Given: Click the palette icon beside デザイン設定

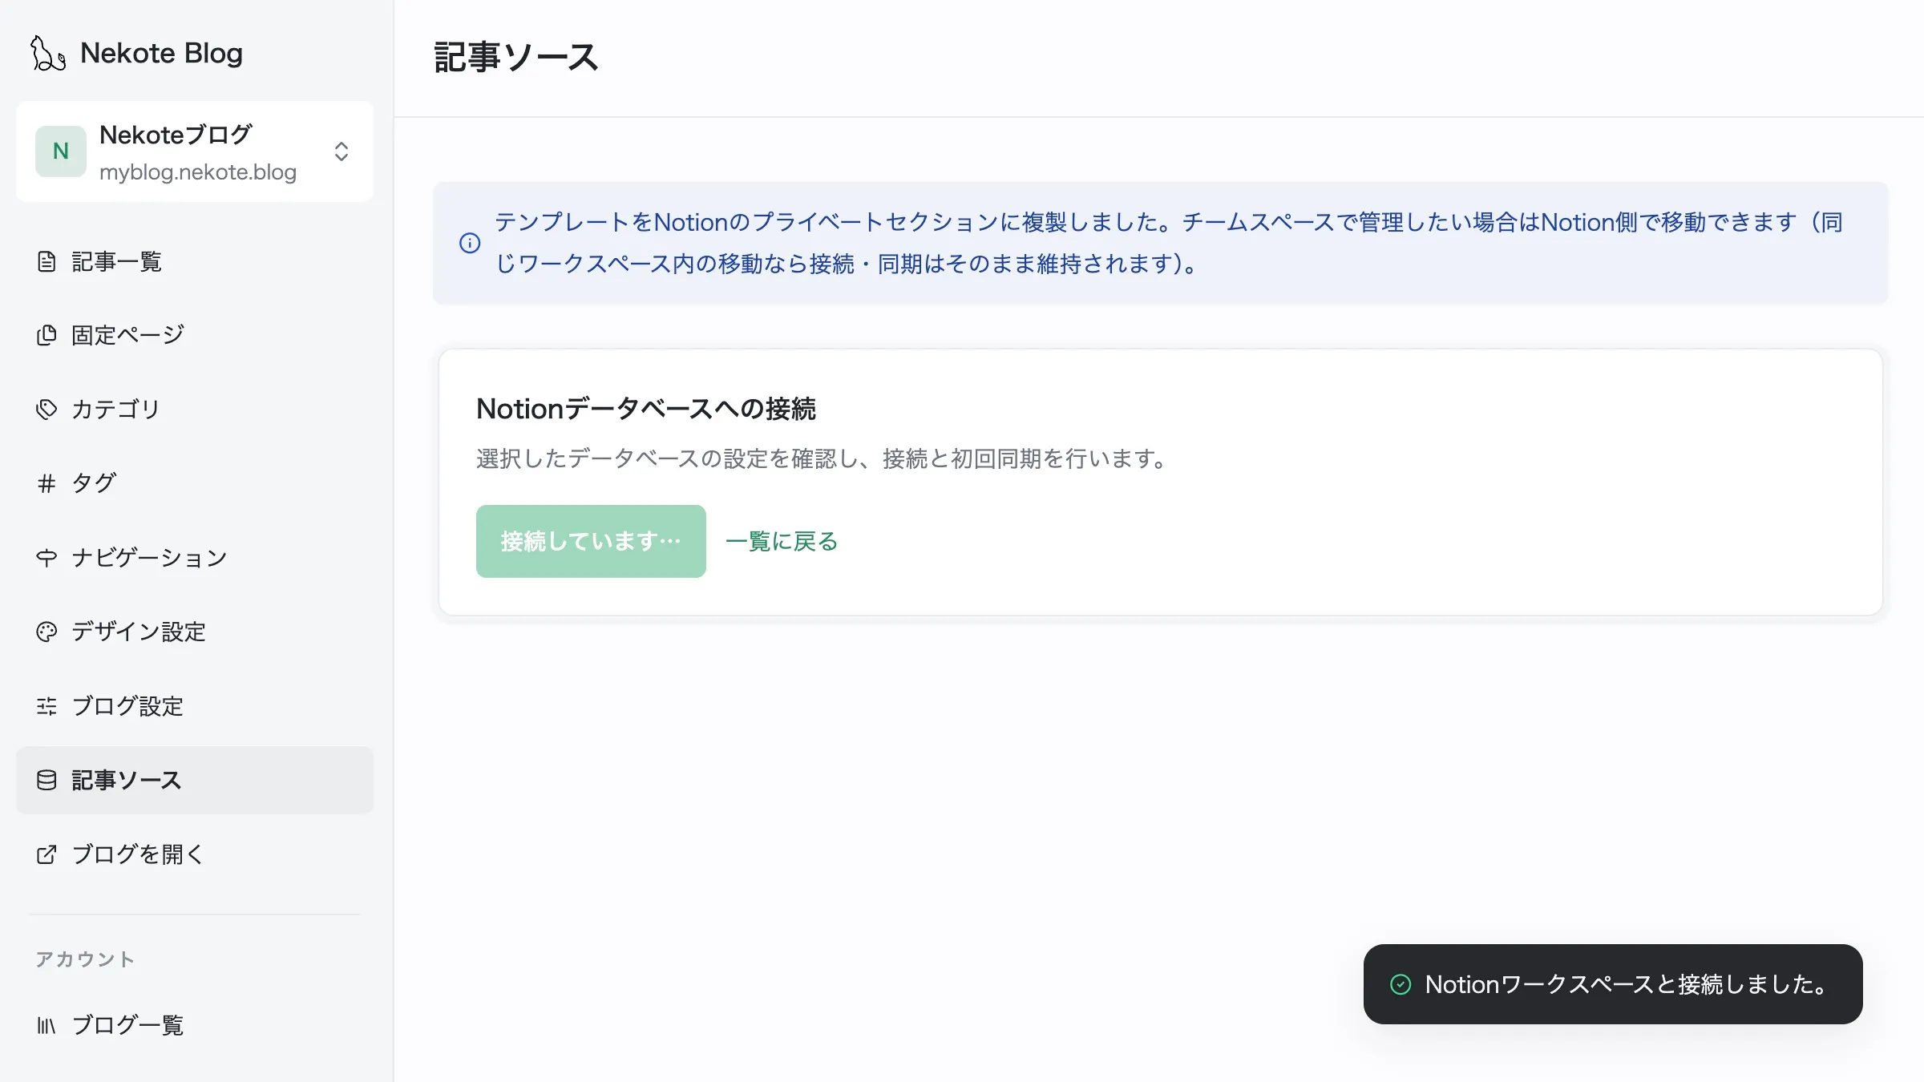Looking at the screenshot, I should tap(46, 632).
